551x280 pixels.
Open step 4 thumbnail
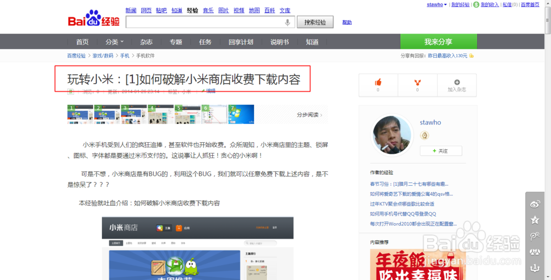[160, 114]
